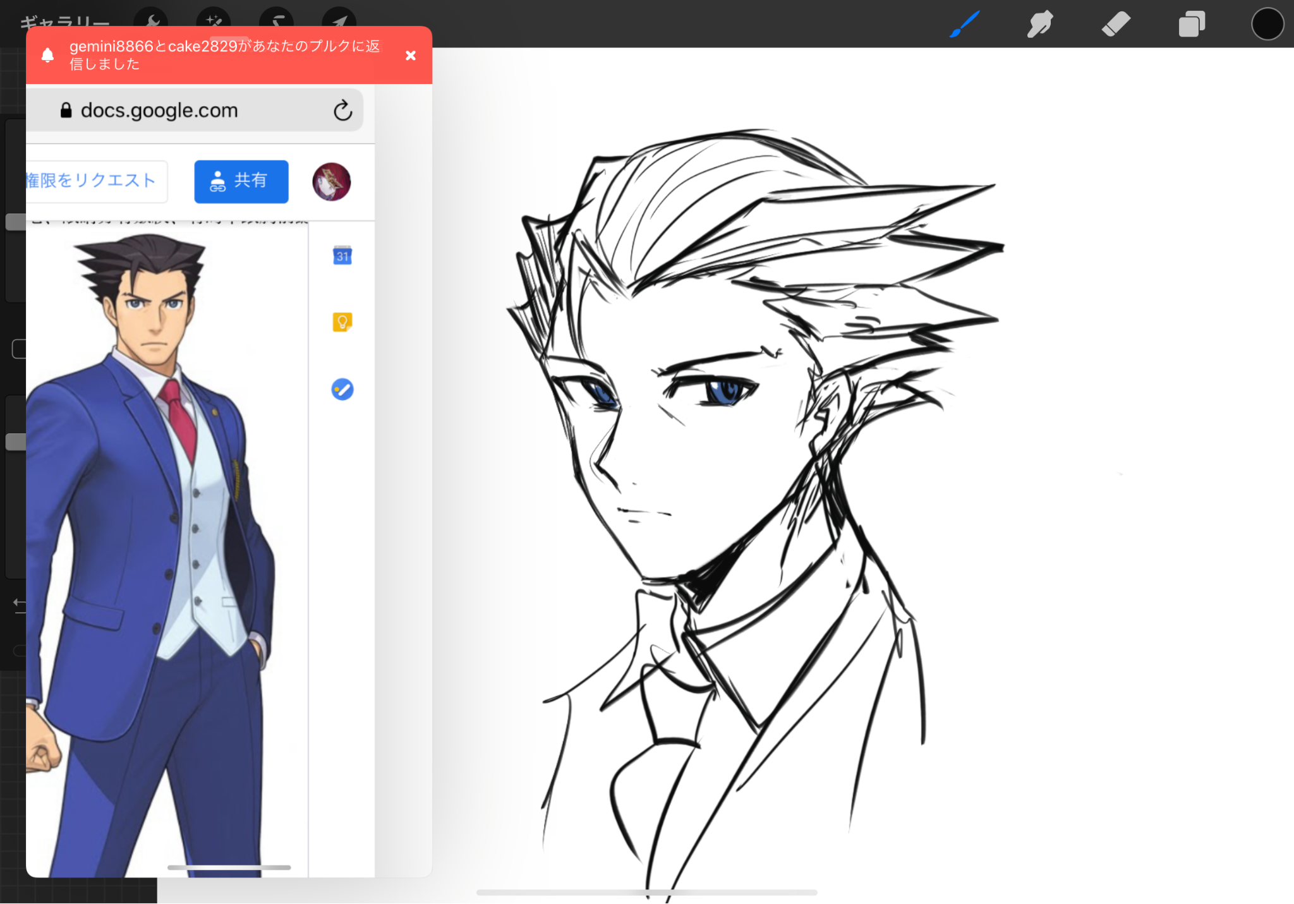The image size is (1294, 904).
Task: Select the Procreate brush tool
Action: coord(964,25)
